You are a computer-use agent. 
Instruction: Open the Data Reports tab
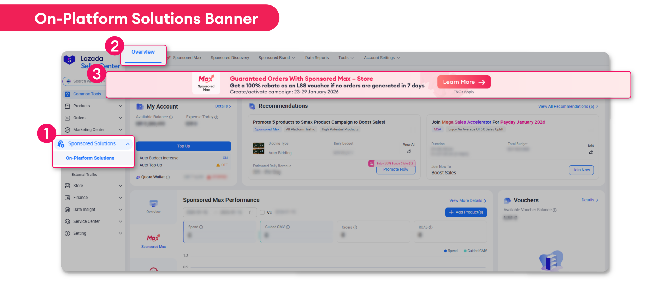[317, 58]
